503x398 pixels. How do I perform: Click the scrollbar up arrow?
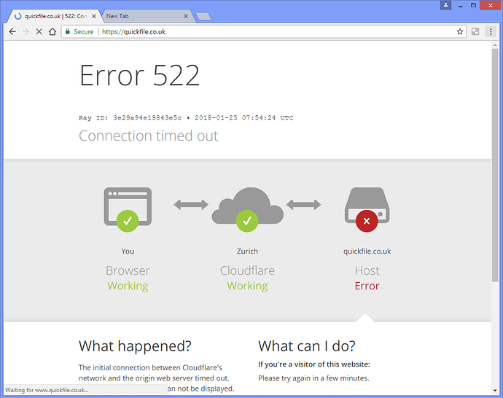(495, 45)
